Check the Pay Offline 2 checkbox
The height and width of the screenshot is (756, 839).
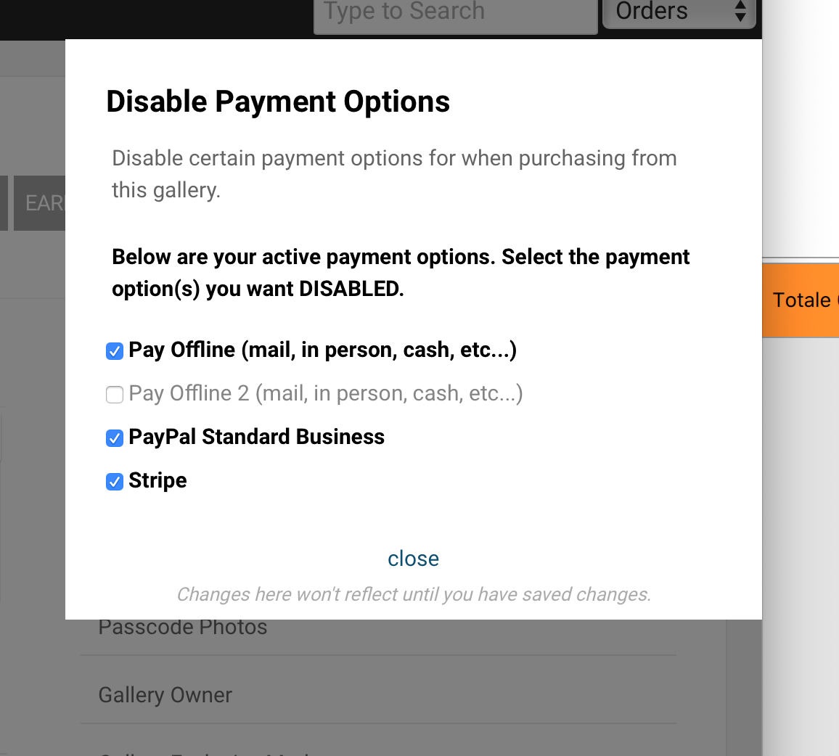pyautogui.click(x=115, y=395)
